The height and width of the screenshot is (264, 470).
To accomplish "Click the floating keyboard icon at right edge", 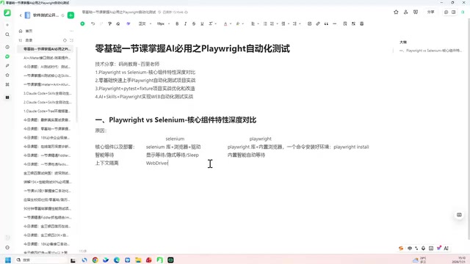I will pyautogui.click(x=459, y=215).
